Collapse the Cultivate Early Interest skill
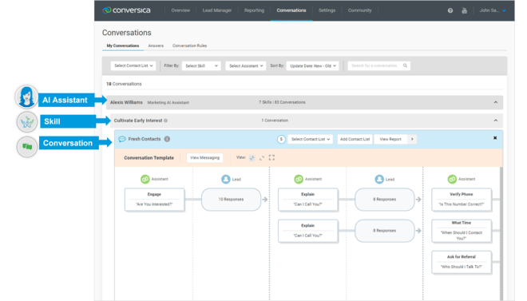Image resolution: width=527 pixels, height=301 pixels. (x=495, y=121)
